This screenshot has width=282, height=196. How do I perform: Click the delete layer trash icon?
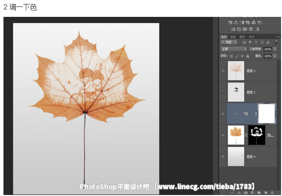pyautogui.click(x=272, y=193)
